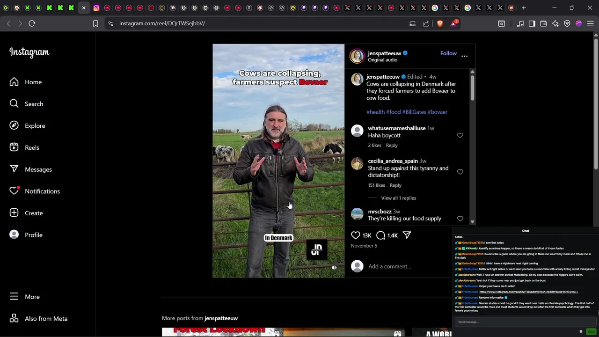599x337 pixels.
Task: Open a new browser tab
Action: 524,7
